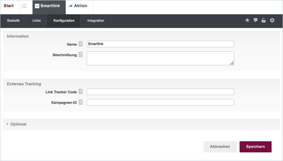Click the Abbrechen button
The image size is (283, 161).
click(x=220, y=147)
